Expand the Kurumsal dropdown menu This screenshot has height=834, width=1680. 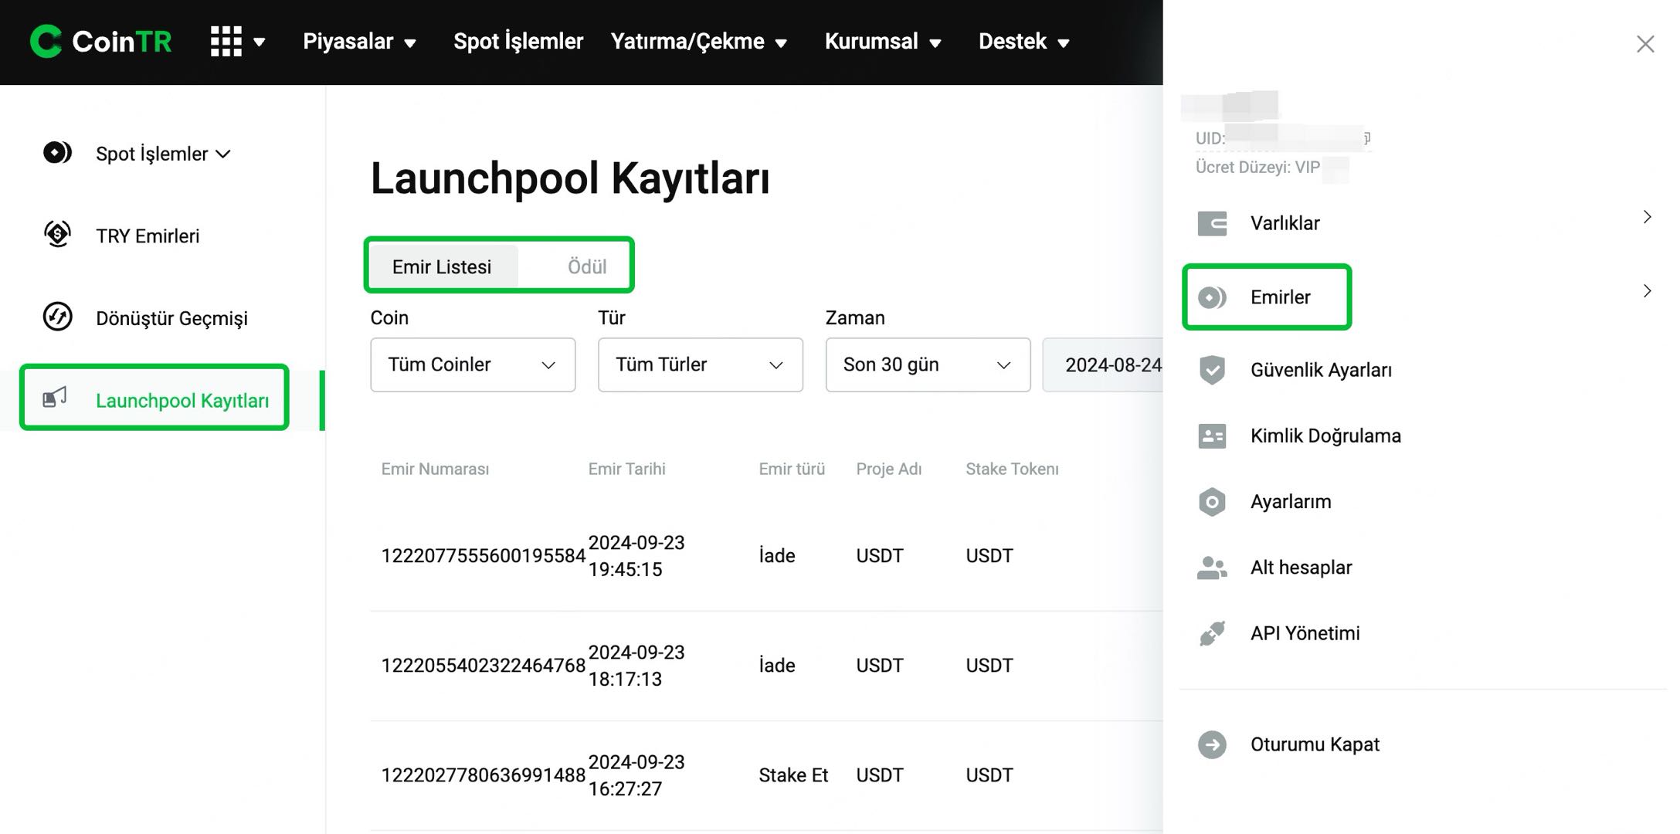click(883, 41)
